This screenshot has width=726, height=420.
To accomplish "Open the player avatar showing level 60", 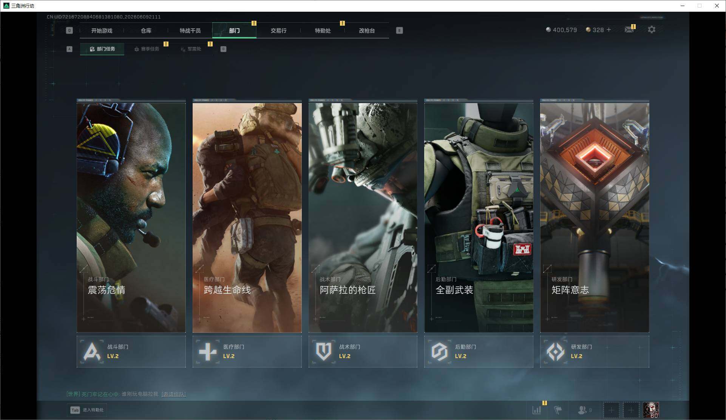I will [x=651, y=410].
